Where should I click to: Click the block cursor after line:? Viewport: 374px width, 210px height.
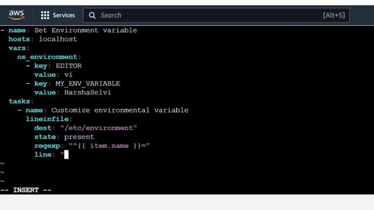pos(66,155)
